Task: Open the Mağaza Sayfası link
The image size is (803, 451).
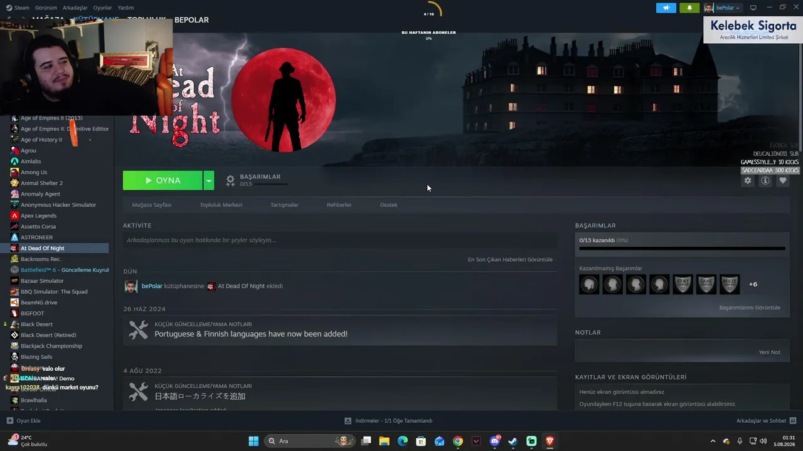Action: click(x=151, y=205)
